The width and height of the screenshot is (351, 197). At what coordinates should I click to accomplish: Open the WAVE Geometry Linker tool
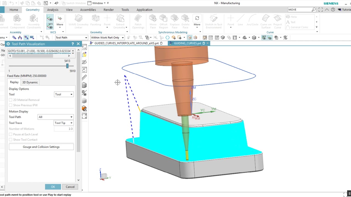click(78, 22)
